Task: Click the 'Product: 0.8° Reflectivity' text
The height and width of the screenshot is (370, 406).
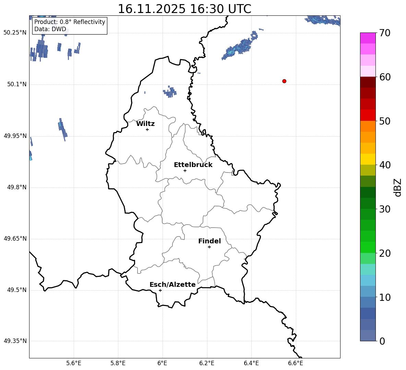Action: pos(70,22)
